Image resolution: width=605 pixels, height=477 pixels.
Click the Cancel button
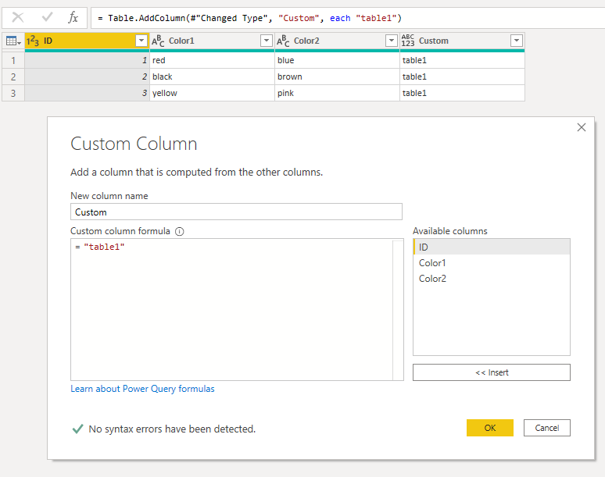pos(546,428)
